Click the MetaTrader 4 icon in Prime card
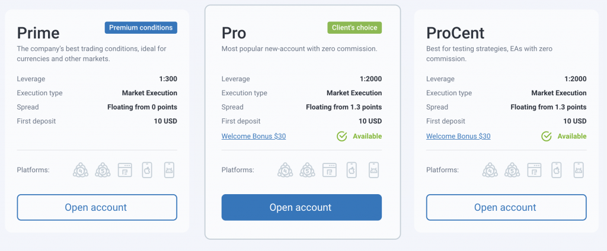Screen dimensions: 607x251 [81, 170]
